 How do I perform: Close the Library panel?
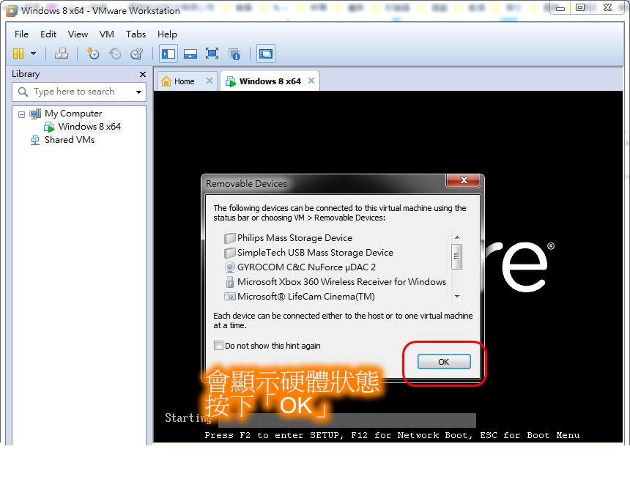point(142,74)
